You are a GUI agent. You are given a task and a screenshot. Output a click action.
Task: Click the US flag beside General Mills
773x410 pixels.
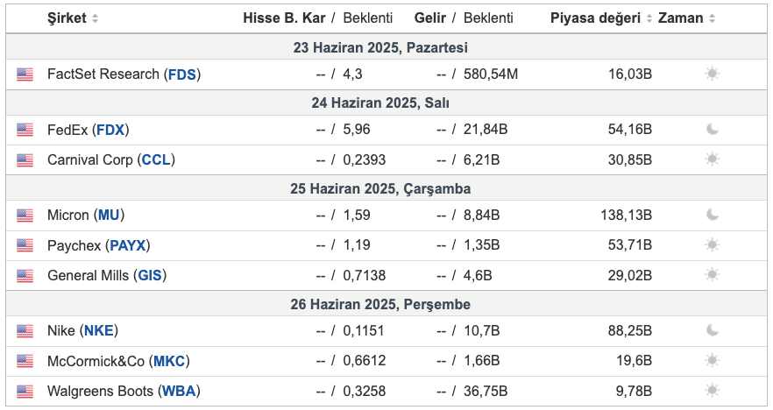(x=25, y=275)
